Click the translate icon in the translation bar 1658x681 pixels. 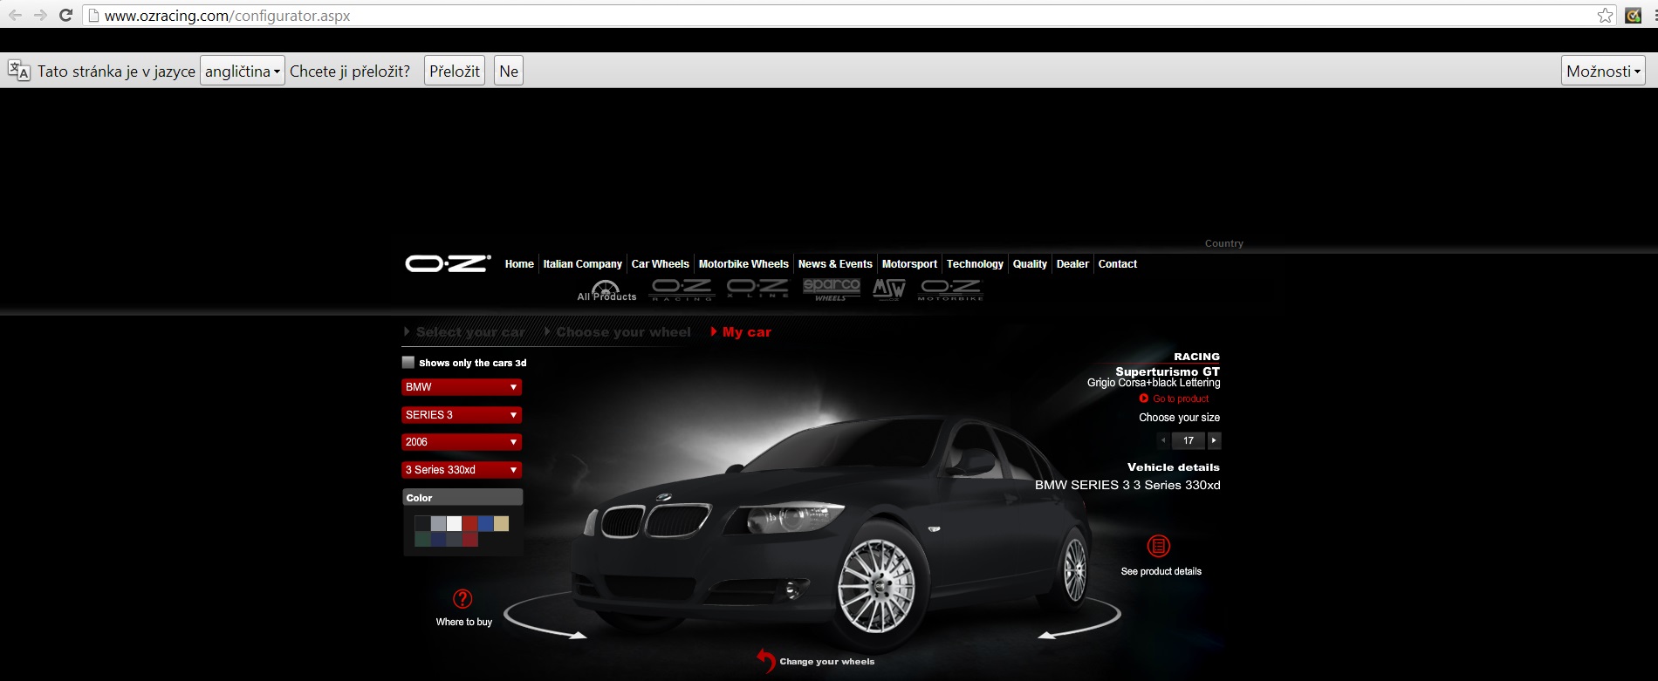click(x=18, y=71)
